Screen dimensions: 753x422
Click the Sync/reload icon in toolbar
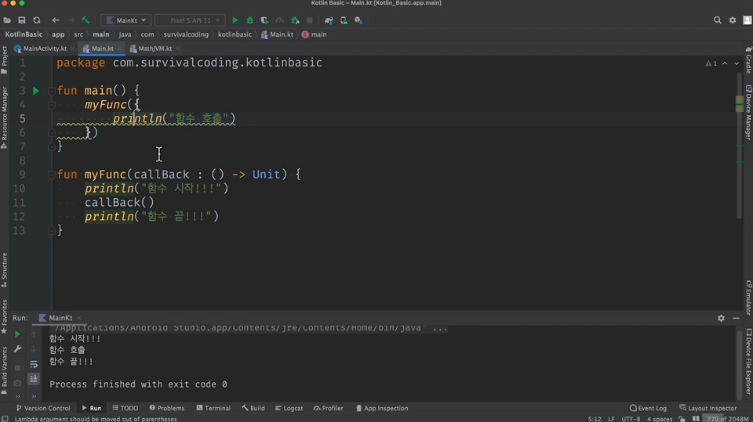pos(37,20)
